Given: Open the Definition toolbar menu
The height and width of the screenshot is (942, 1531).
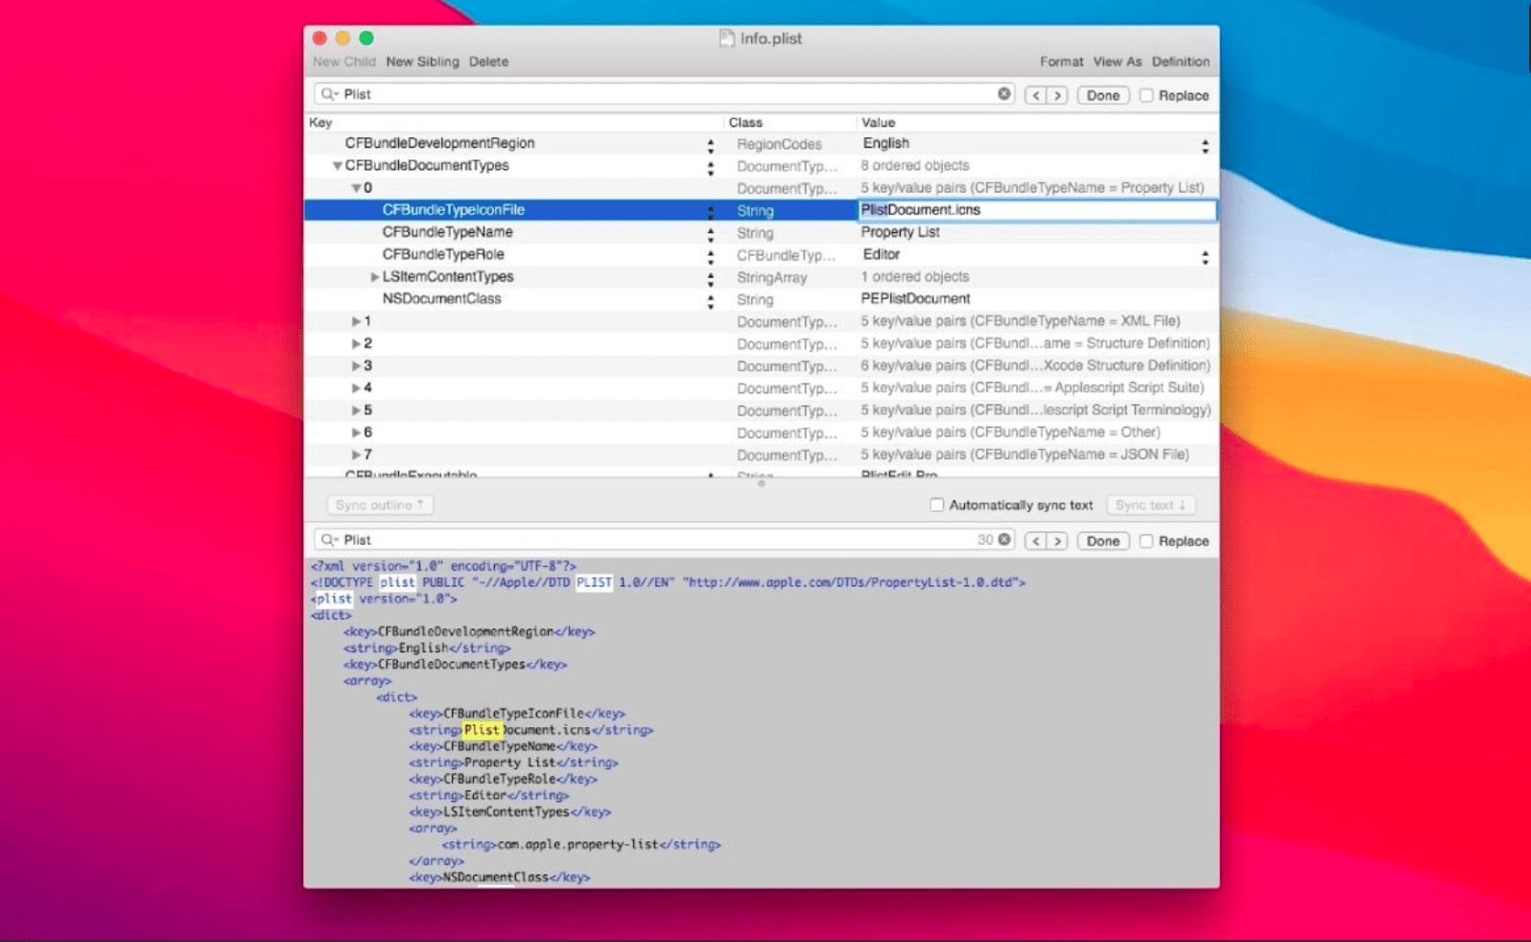Looking at the screenshot, I should pos(1181,61).
